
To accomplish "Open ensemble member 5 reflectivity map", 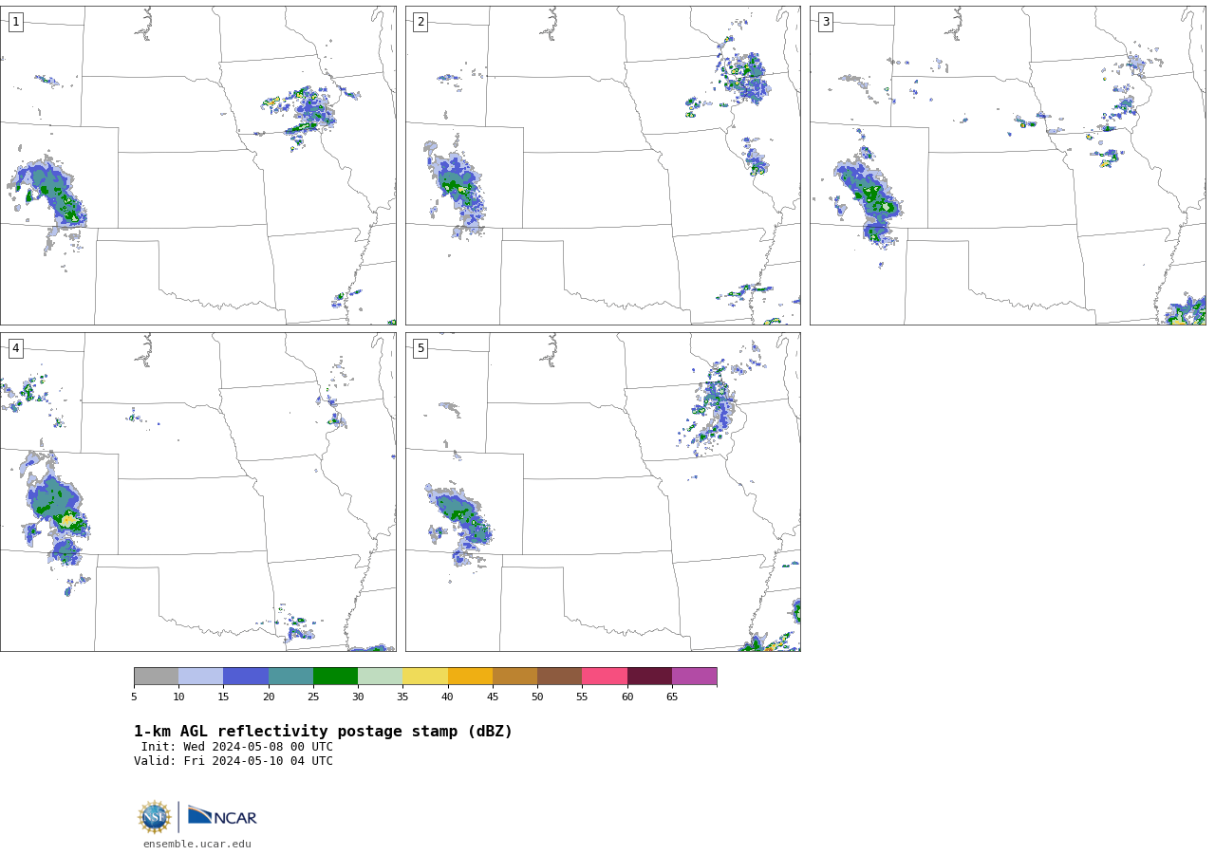I will (603, 492).
